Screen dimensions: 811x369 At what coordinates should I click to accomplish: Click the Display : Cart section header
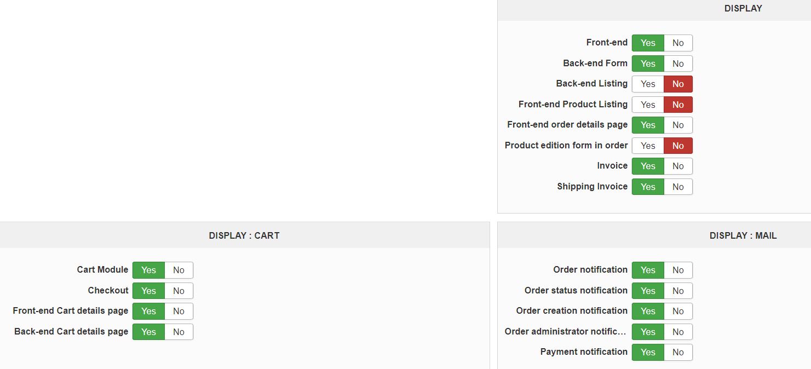click(244, 236)
